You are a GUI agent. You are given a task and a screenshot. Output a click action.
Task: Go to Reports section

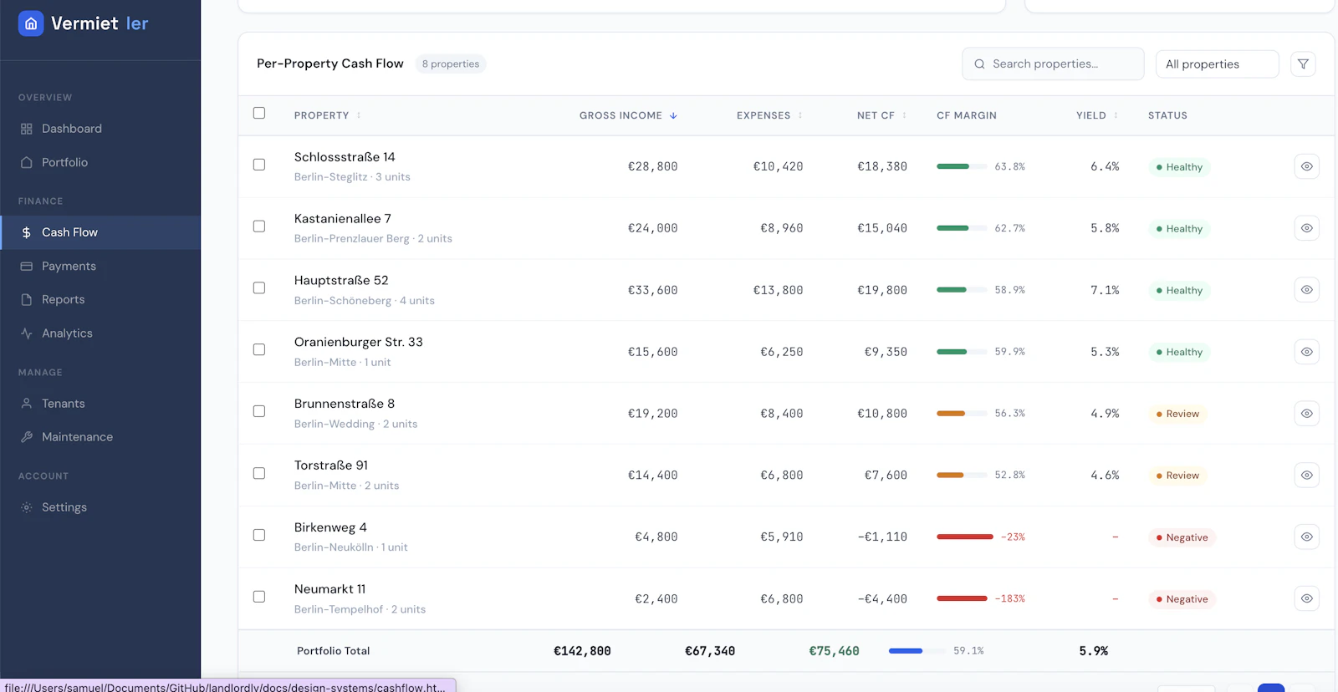(100, 299)
